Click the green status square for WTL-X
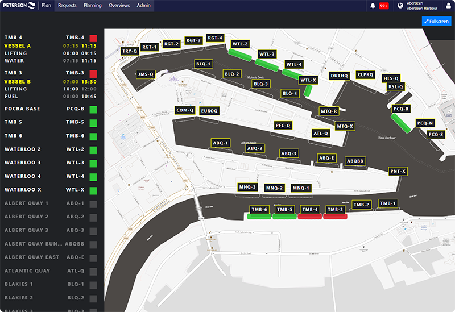This screenshot has width=455, height=312. 93,190
